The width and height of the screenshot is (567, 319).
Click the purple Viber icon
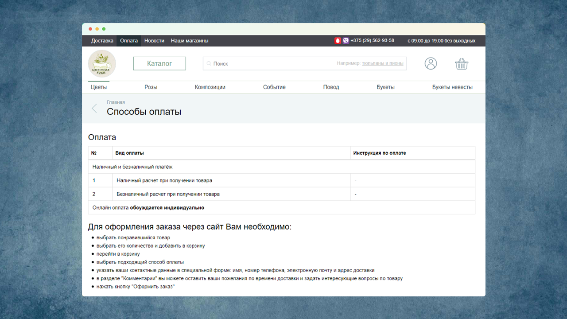click(346, 41)
